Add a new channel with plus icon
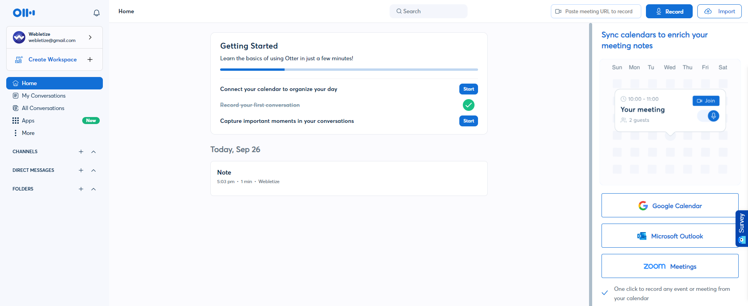 [81, 152]
